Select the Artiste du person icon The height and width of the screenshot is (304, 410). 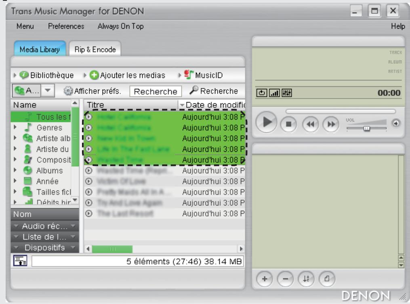[x=27, y=149]
